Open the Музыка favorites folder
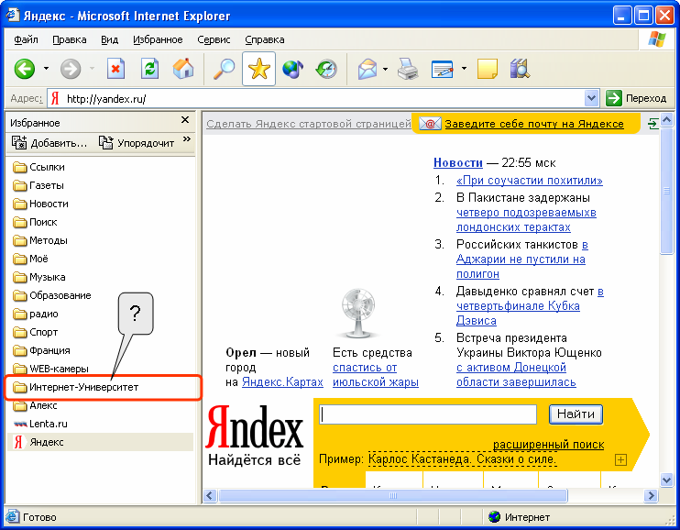680x530 pixels. 39,277
